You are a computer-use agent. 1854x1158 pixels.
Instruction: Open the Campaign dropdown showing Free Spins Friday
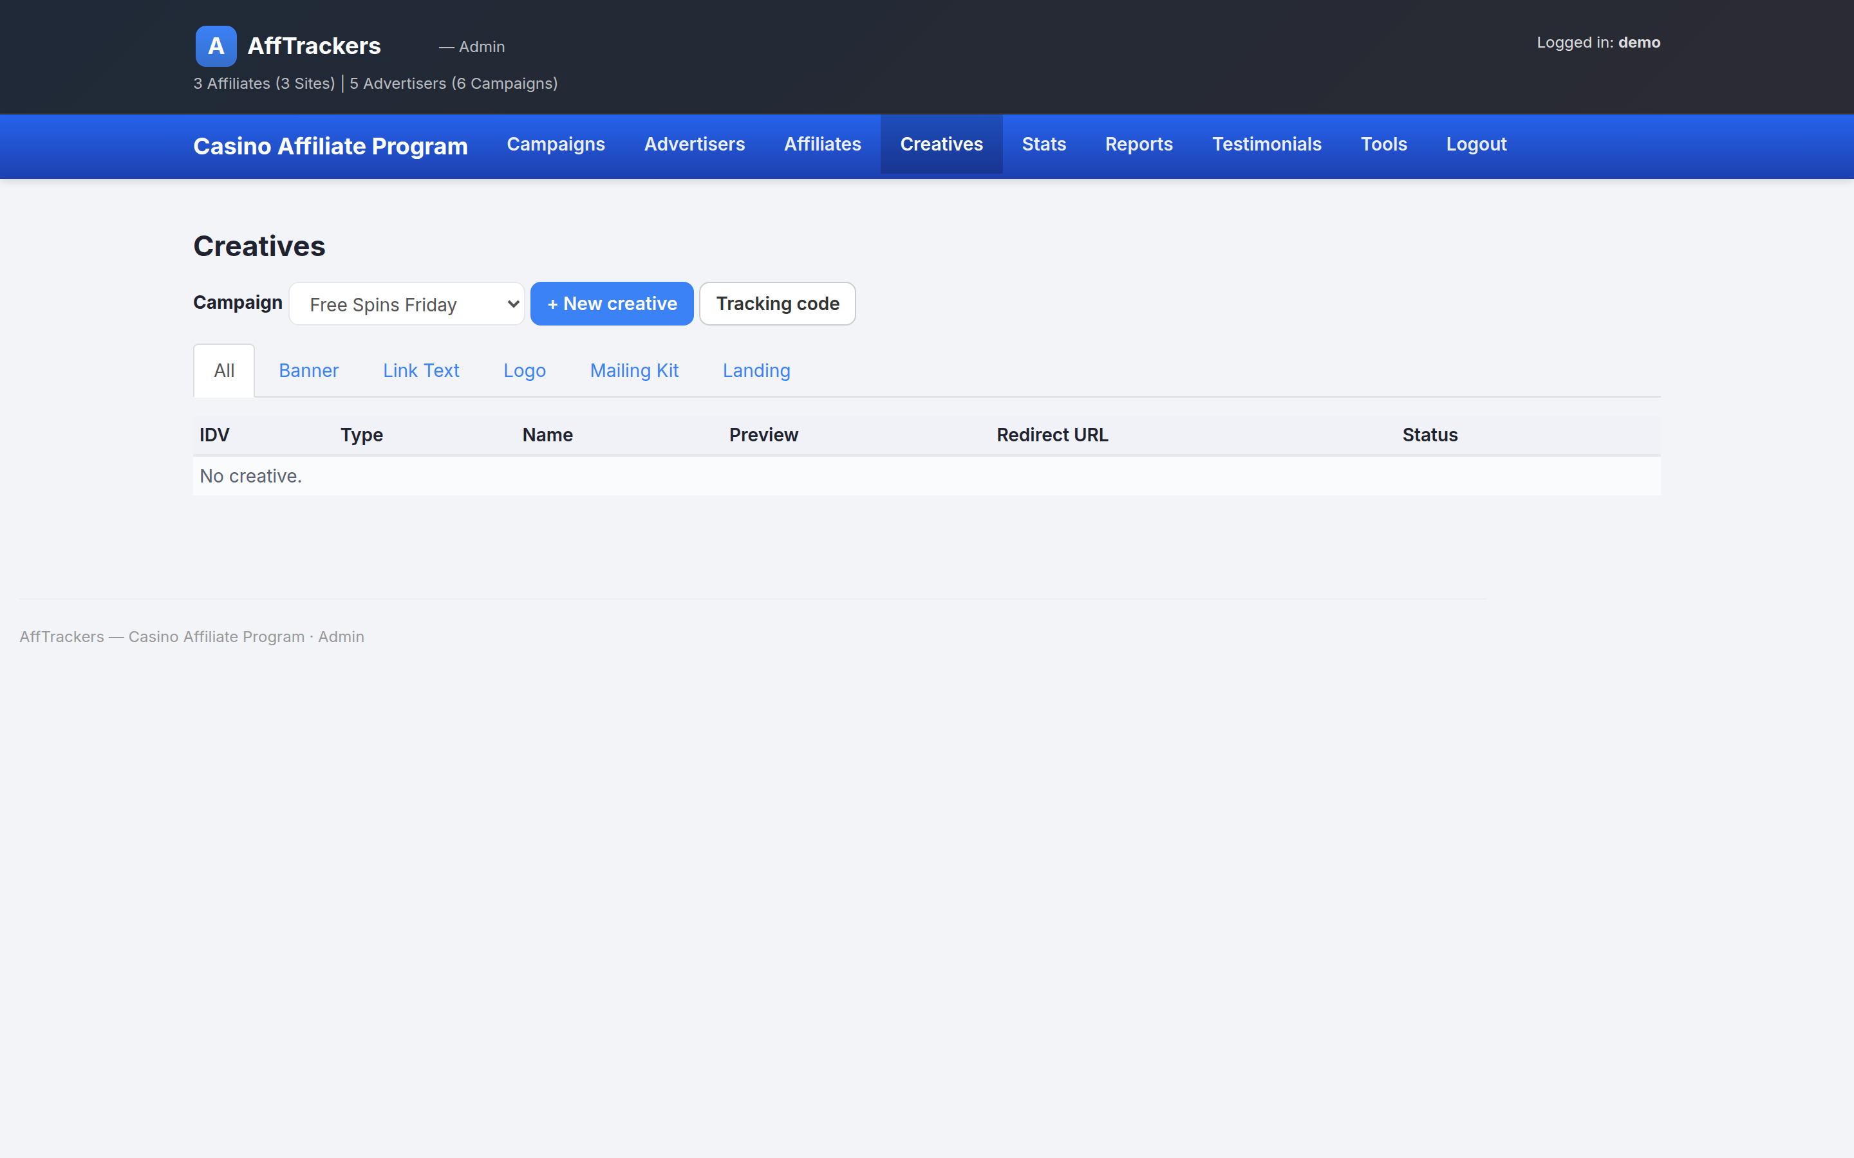[407, 304]
